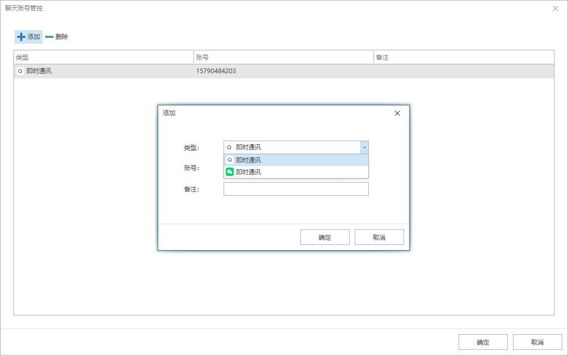Viewport: 568px width, 356px height.
Task: Choose the WeChat green icon 即时通讯 option
Action: [x=296, y=172]
